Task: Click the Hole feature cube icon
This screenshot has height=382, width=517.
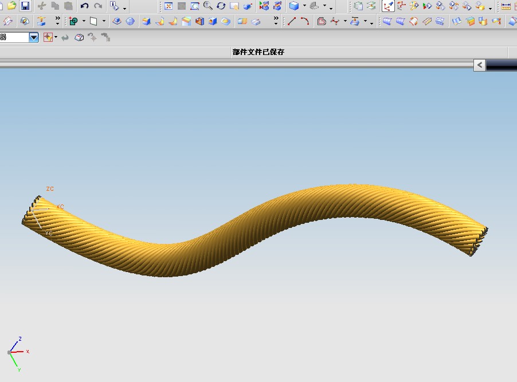Action: (x=212, y=21)
